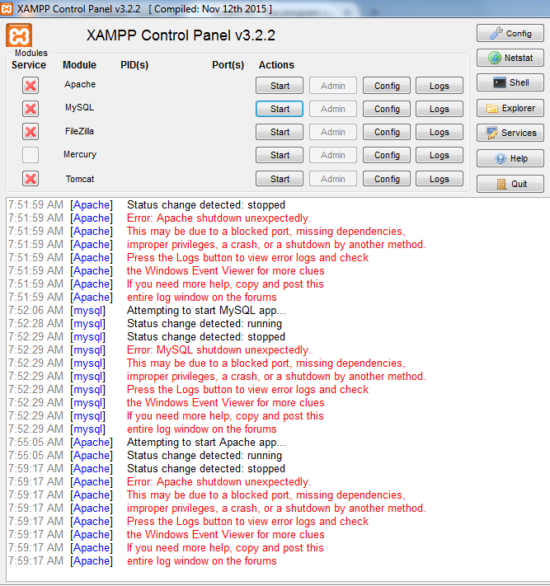Toggle the empty Mercury service checkbox

coord(31,155)
